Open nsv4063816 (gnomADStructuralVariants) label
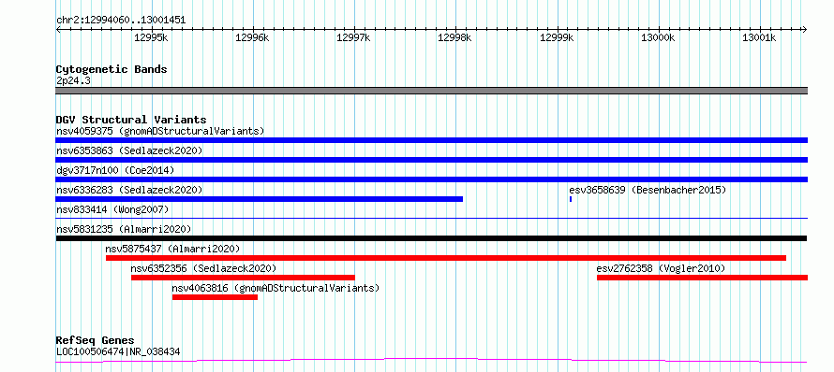 click(276, 288)
